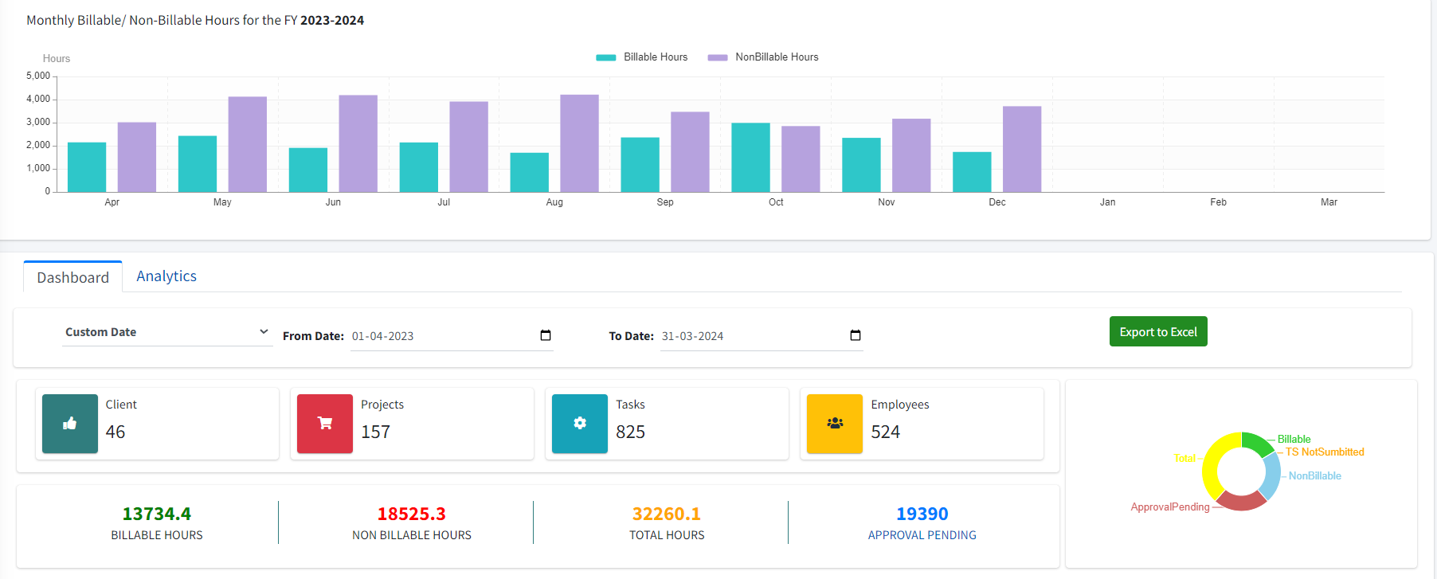Image resolution: width=1437 pixels, height=579 pixels.
Task: Open the Custom Date dropdown
Action: click(167, 332)
